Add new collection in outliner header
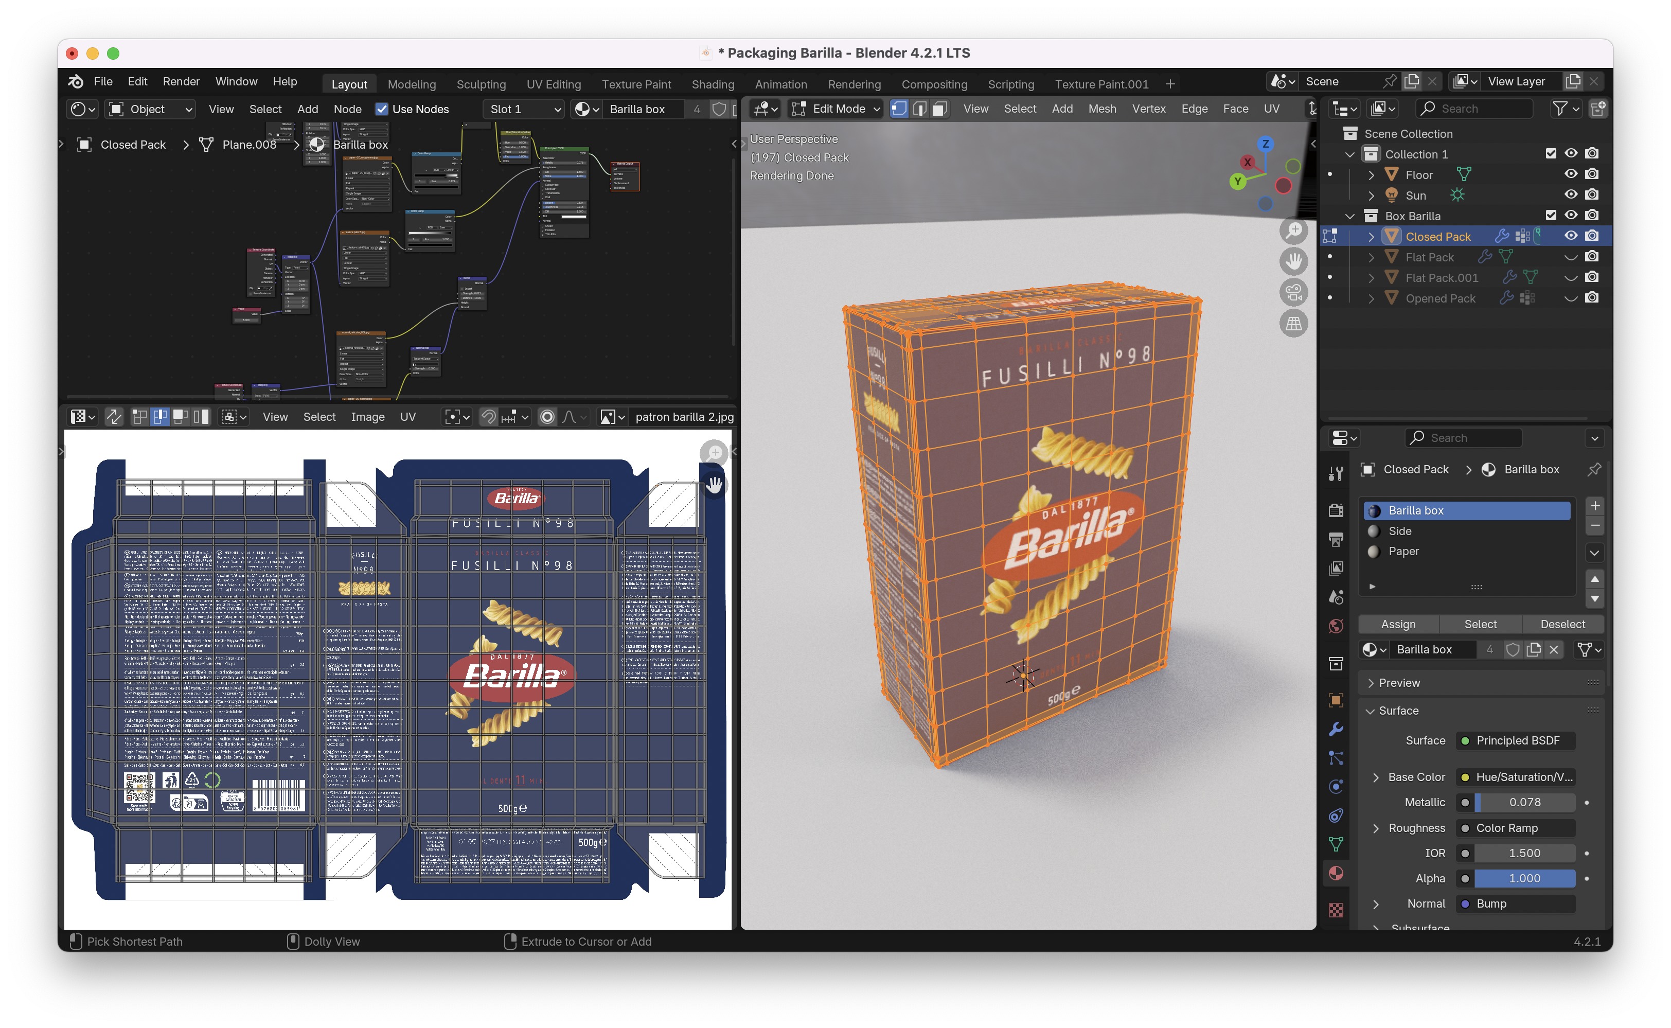This screenshot has height=1028, width=1671. (1598, 109)
